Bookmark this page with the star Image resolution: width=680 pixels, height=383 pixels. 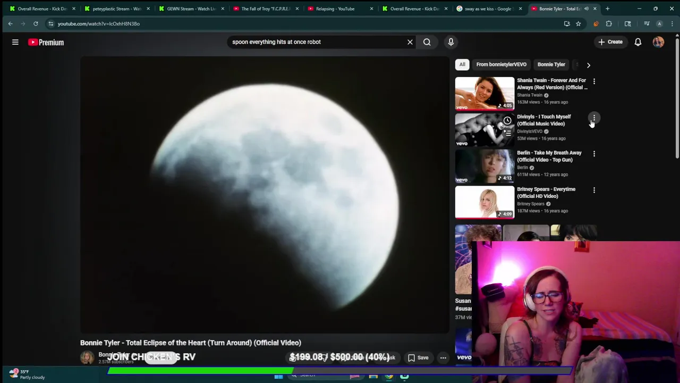click(x=578, y=23)
